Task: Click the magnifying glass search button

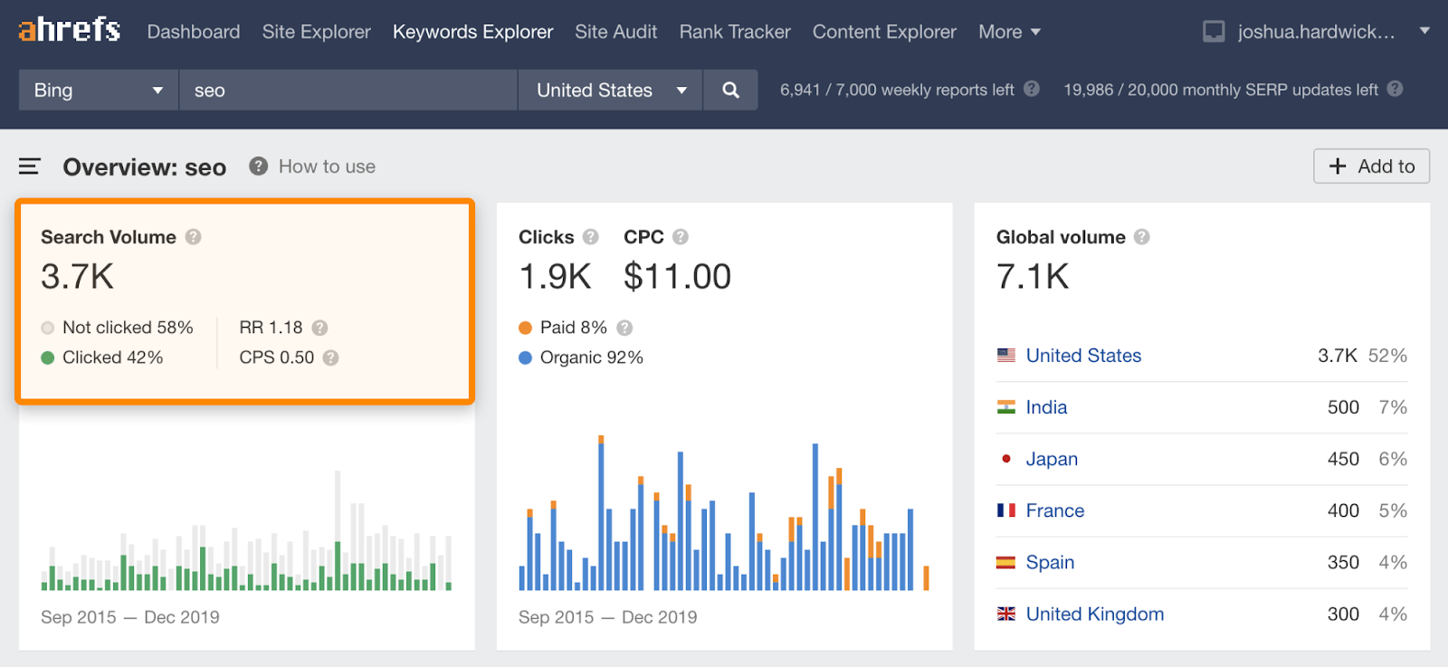Action: (x=730, y=91)
